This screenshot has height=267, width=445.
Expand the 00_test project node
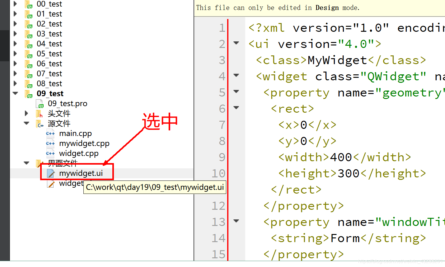pos(15,4)
